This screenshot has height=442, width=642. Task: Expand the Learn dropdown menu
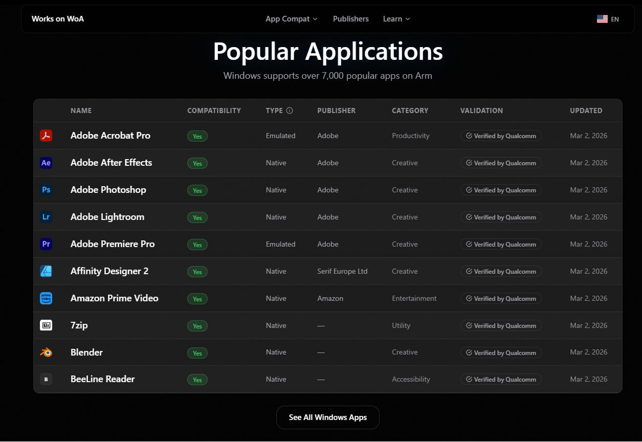[396, 19]
